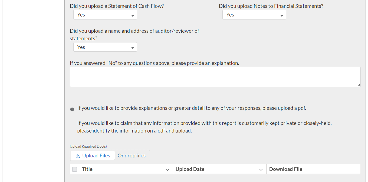Image resolution: width=368 pixels, height=182 pixels.
Task: Open the Upload Date column chevron menu
Action: (x=261, y=170)
